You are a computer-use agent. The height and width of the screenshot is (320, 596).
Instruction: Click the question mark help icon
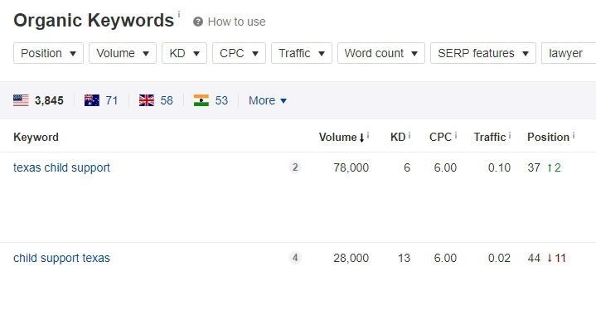(x=197, y=22)
